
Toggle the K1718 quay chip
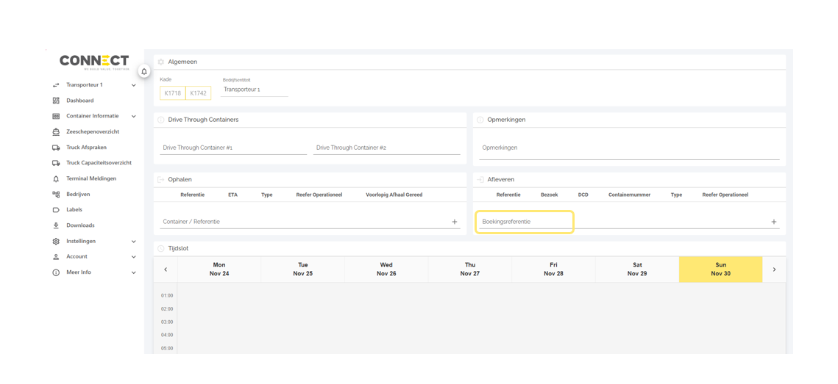click(x=173, y=93)
